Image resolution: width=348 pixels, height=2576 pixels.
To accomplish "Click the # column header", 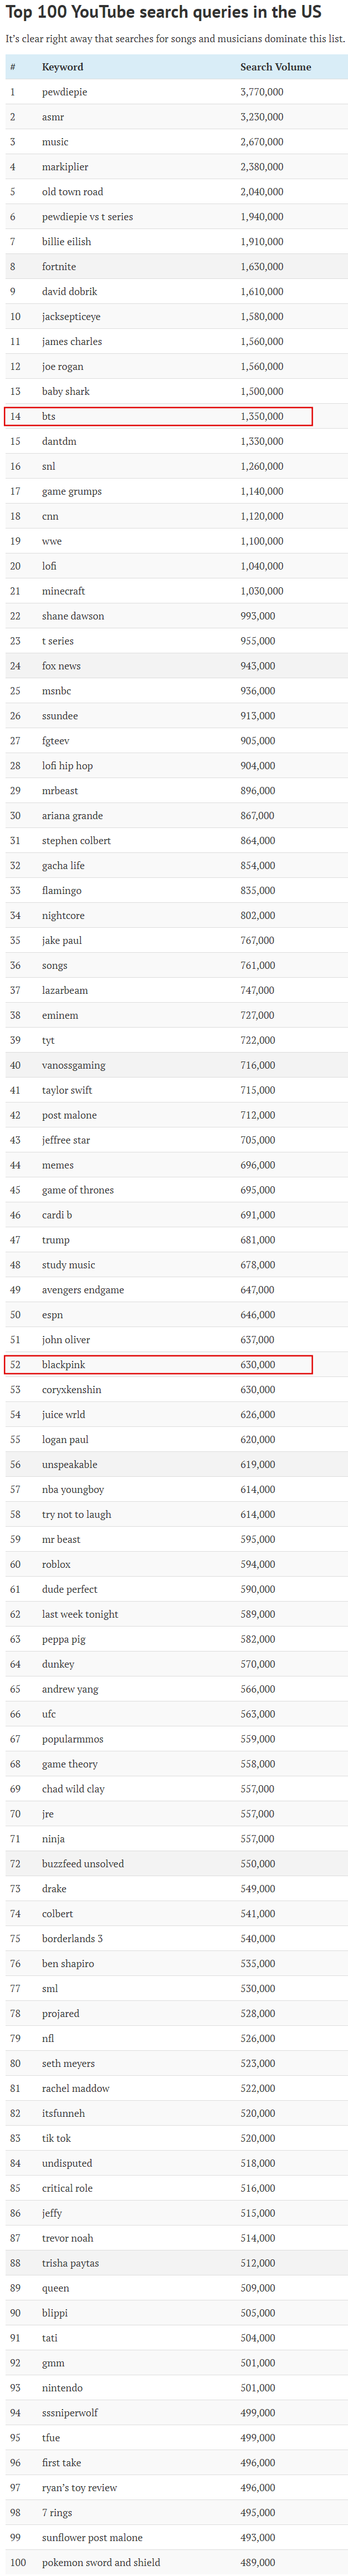I will click(x=13, y=67).
